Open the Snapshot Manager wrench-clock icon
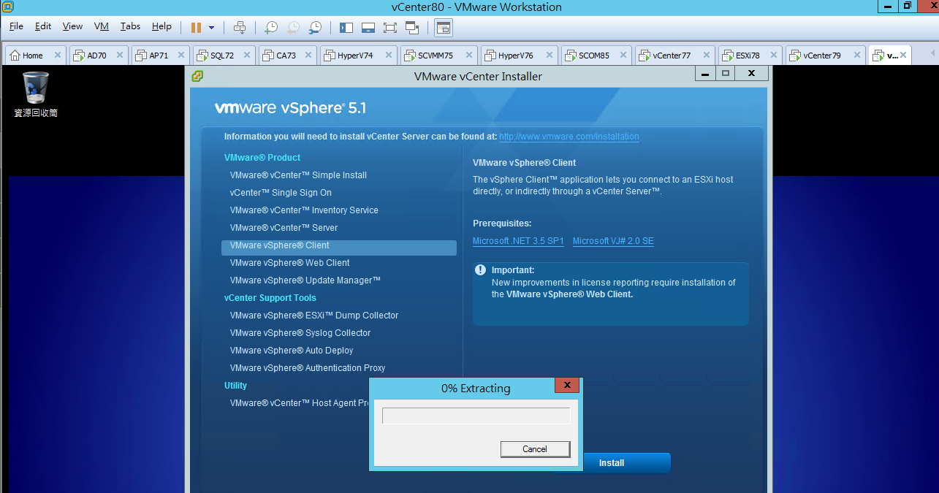 315,28
